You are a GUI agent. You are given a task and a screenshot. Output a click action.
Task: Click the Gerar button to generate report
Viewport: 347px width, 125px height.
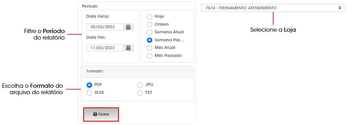tap(101, 114)
